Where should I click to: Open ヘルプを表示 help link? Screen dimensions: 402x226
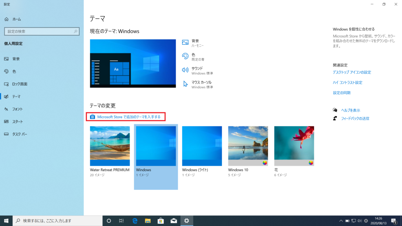351,110
